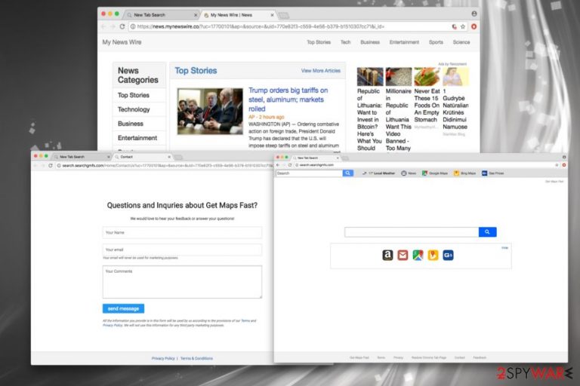The height and width of the screenshot is (386, 580).
Task: Open Terms & Conditions link in Contact footer
Action: click(196, 358)
